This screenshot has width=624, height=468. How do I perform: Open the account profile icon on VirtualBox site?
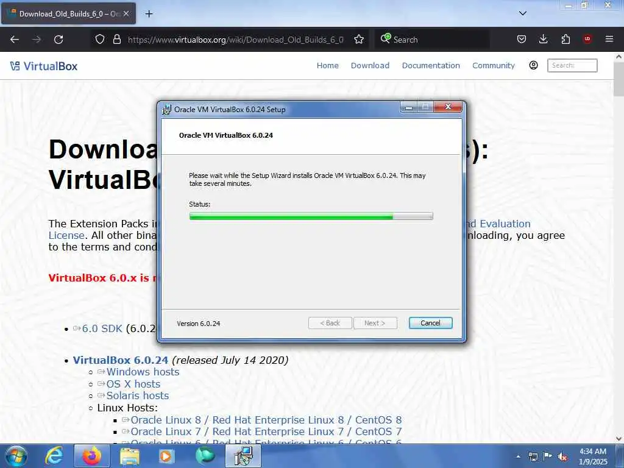tap(533, 65)
